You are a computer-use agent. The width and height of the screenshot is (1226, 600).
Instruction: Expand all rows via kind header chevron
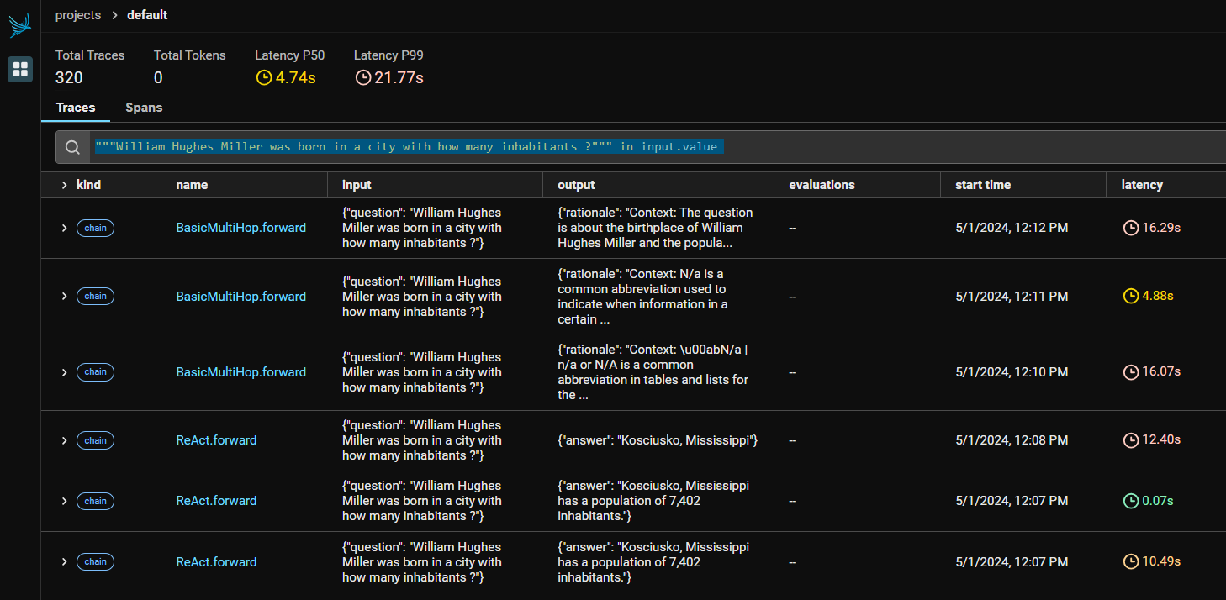64,185
